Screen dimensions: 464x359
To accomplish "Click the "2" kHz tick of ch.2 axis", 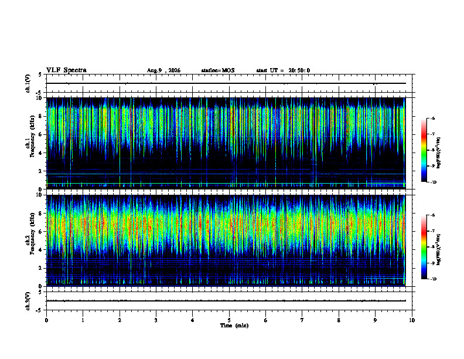I will (41, 268).
